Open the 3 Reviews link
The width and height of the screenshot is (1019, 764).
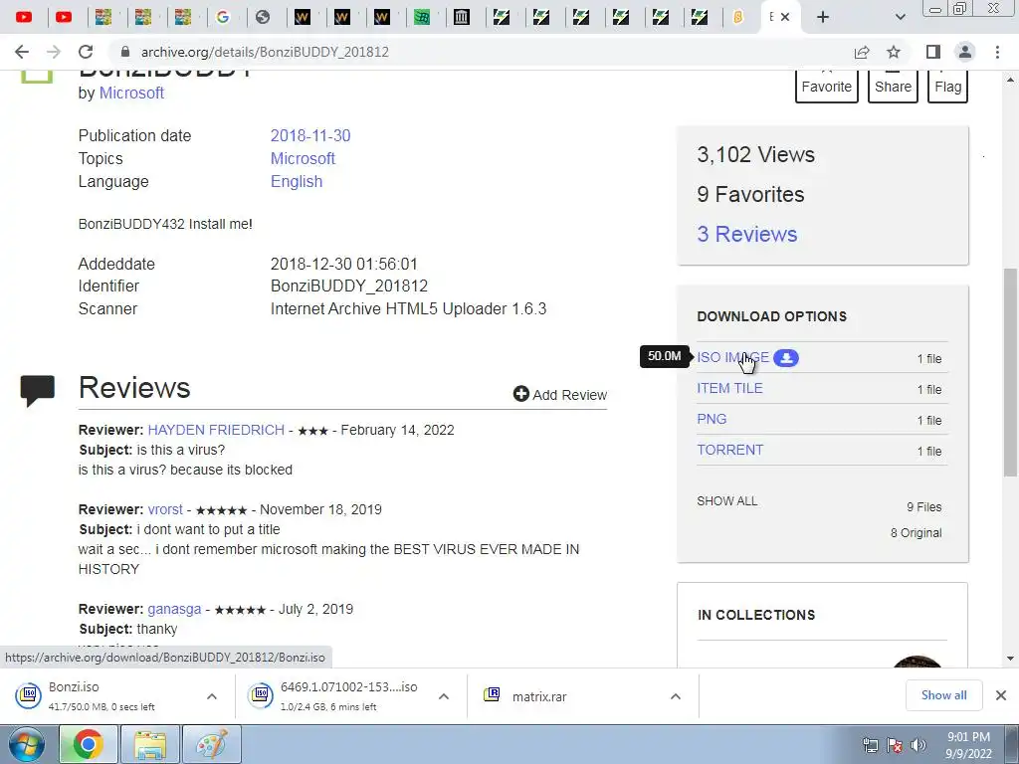(x=747, y=234)
